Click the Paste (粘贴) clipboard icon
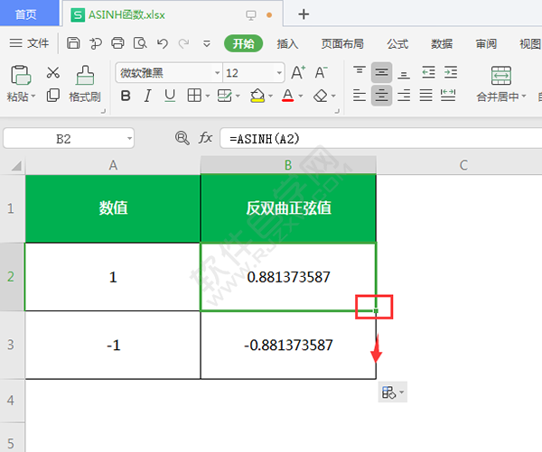The width and height of the screenshot is (542, 452). coord(21,75)
